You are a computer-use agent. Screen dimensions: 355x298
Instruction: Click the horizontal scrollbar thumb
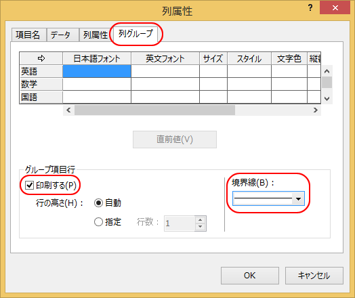click(x=155, y=110)
